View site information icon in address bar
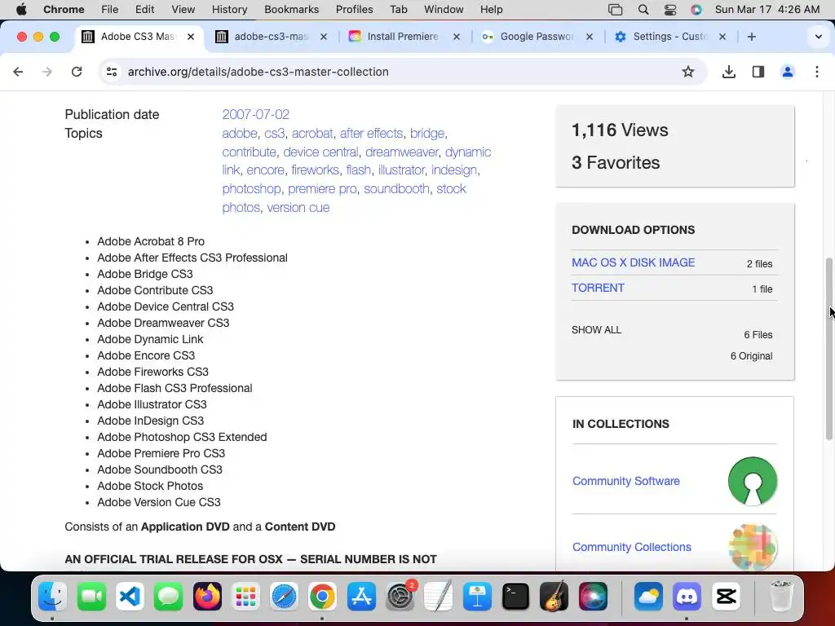 [111, 72]
